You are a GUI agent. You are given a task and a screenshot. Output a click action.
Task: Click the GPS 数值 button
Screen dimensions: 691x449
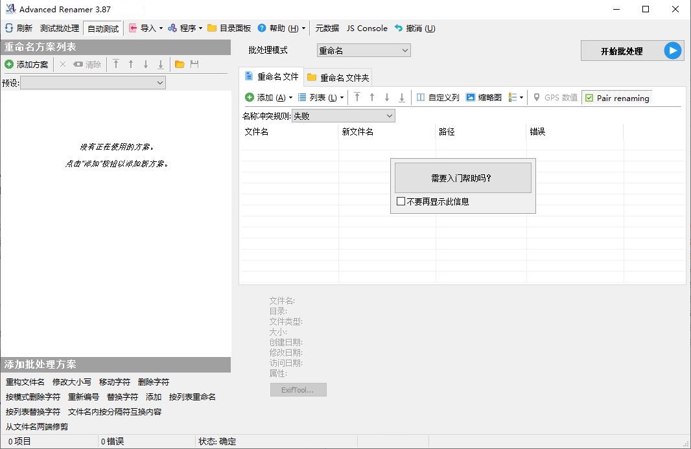tap(556, 97)
